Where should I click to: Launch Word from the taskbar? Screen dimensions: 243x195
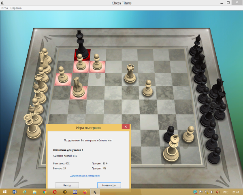[x=15, y=192]
